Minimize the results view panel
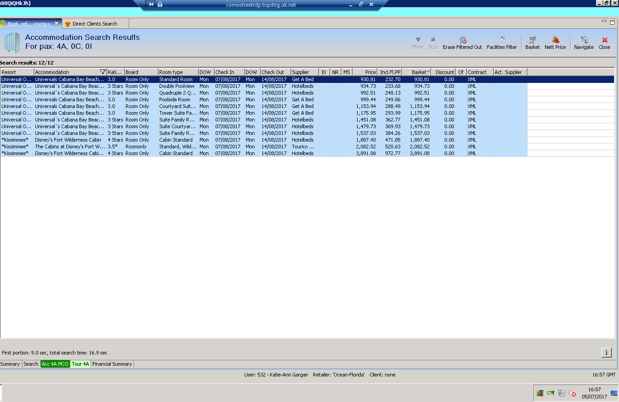The height and width of the screenshot is (402, 619). tap(604, 22)
